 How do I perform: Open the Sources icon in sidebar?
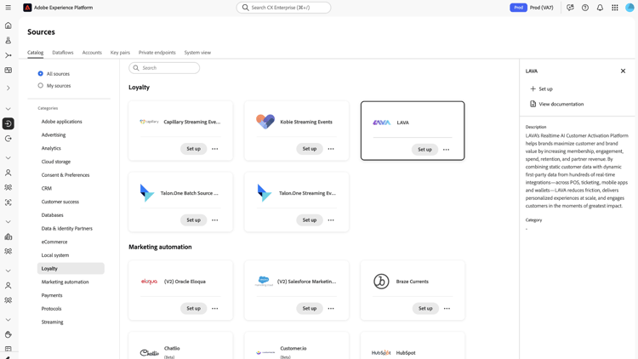point(9,123)
